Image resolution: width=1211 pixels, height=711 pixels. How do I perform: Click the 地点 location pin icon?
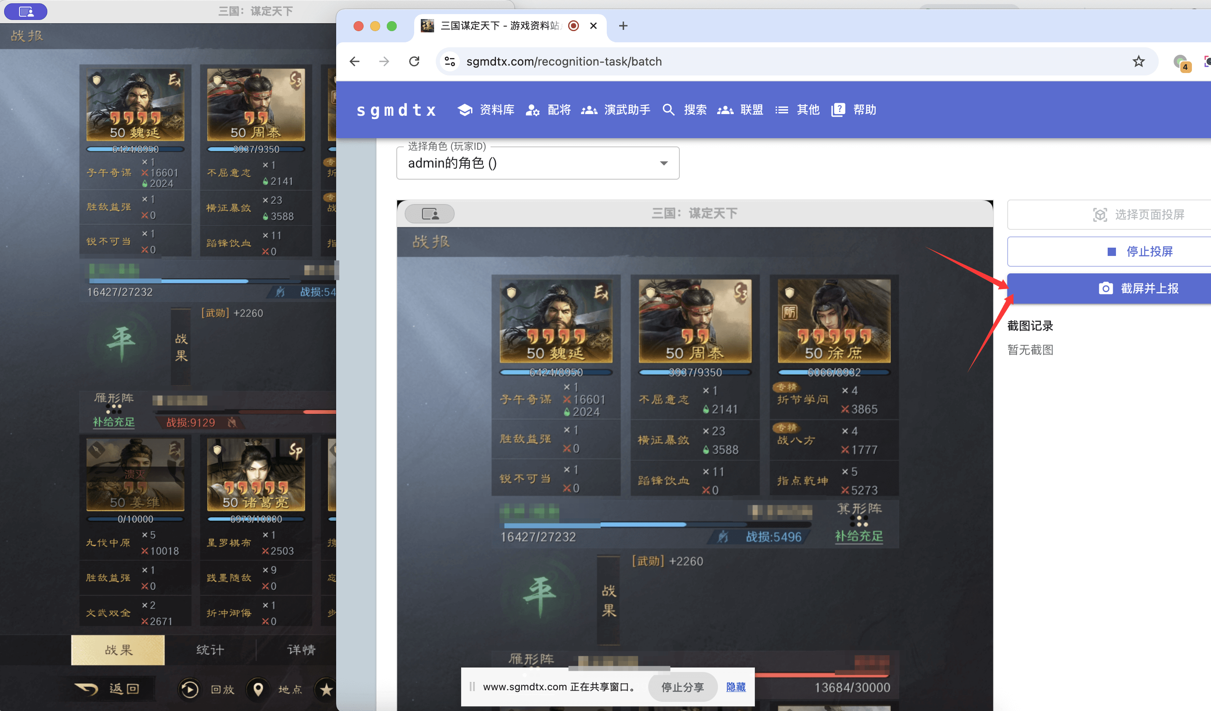pos(258,689)
